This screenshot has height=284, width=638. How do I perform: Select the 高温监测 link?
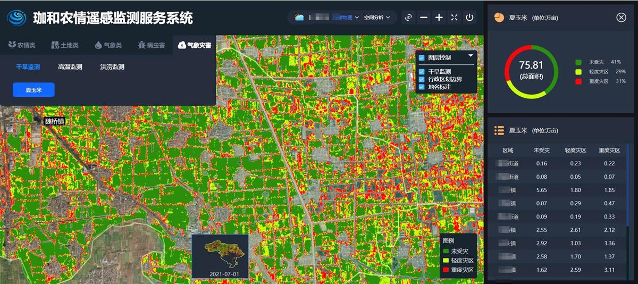70,67
